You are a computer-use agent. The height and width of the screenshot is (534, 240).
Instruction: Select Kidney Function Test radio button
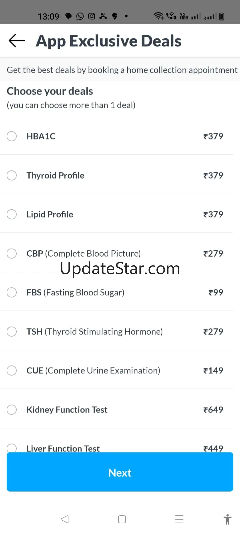(x=12, y=410)
